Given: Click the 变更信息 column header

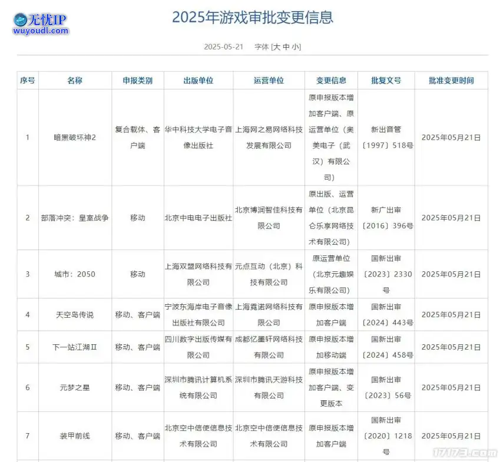Looking at the screenshot, I should [331, 81].
